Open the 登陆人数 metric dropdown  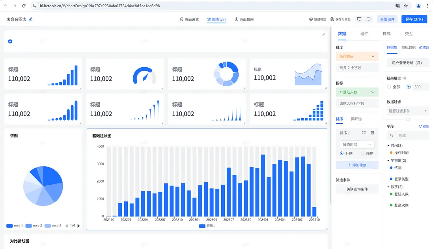tap(357, 92)
